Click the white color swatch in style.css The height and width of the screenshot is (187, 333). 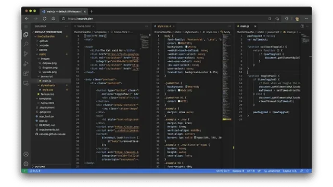[186, 47]
